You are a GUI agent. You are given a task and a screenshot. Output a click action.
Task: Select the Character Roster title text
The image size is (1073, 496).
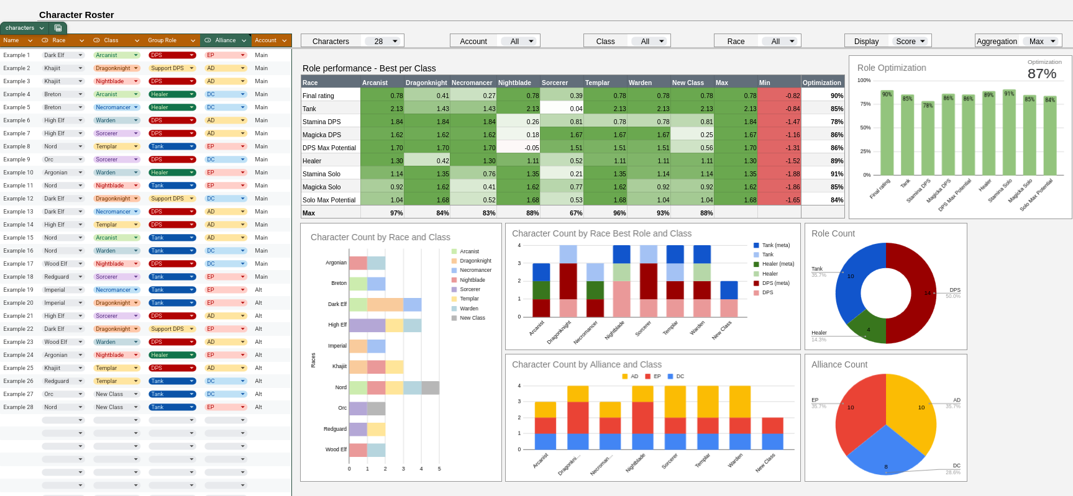(x=76, y=15)
